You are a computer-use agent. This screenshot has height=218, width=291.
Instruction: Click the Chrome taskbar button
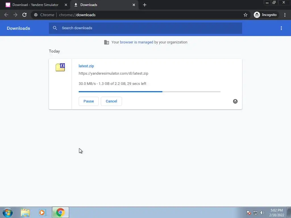pyautogui.click(x=61, y=212)
